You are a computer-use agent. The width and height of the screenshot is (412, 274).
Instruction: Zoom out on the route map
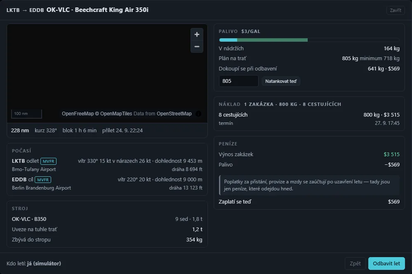pos(197,47)
